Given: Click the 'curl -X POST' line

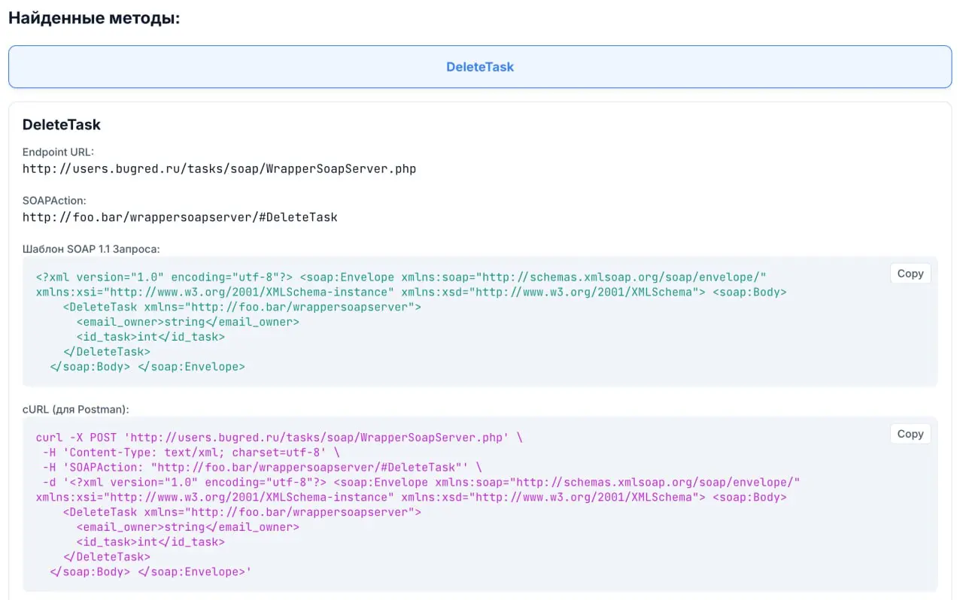Looking at the screenshot, I should (x=278, y=437).
